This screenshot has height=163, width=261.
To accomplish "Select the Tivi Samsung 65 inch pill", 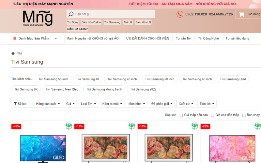I will (x=197, y=79).
